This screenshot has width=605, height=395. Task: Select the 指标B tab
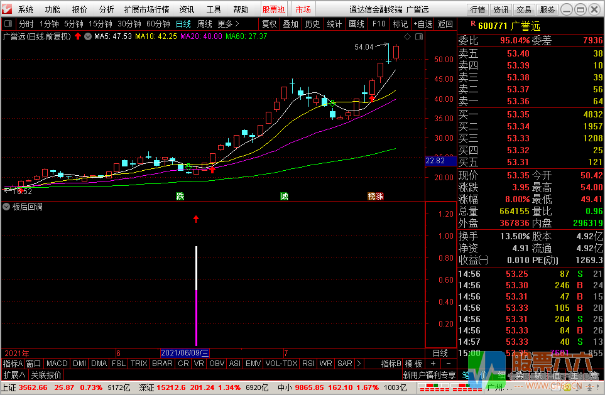[391, 364]
